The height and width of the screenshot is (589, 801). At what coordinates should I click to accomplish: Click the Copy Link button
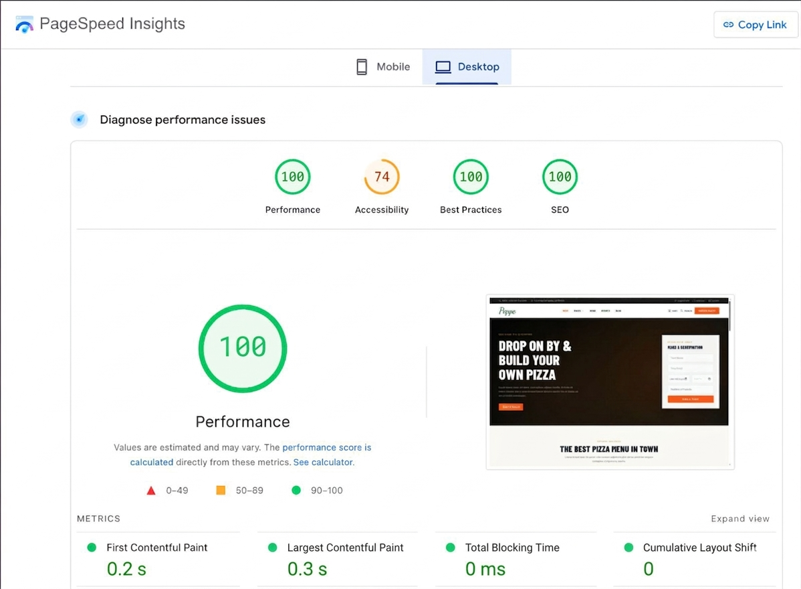coord(755,25)
